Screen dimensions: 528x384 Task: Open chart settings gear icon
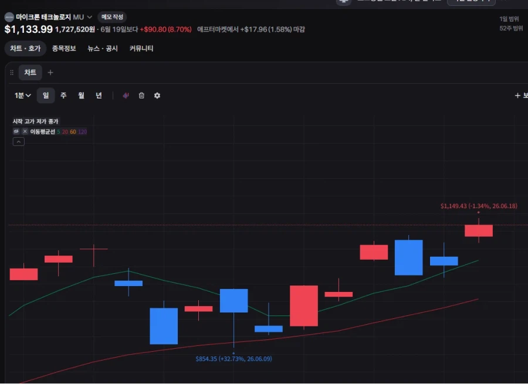[157, 96]
